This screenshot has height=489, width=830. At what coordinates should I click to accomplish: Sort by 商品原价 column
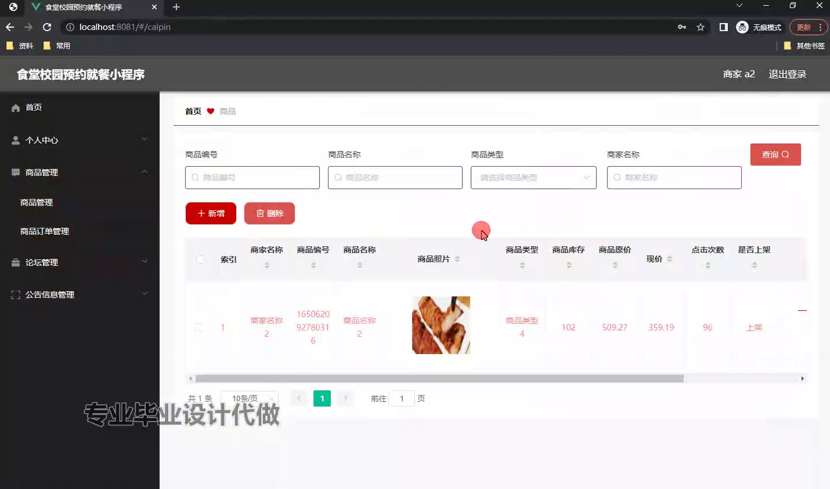pos(615,265)
